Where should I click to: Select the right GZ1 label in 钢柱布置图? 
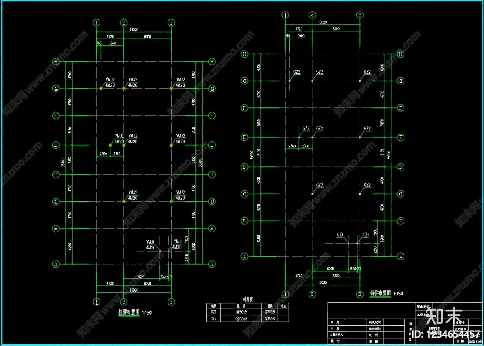coord(366,235)
